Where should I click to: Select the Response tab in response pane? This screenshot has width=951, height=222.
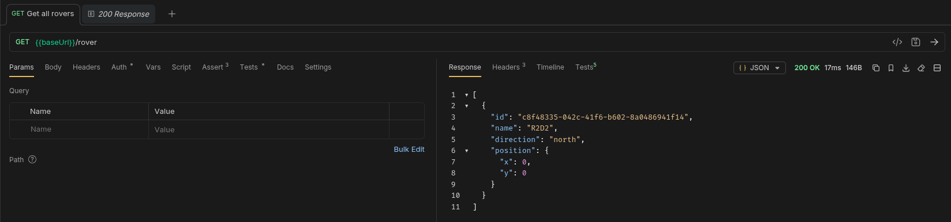465,67
